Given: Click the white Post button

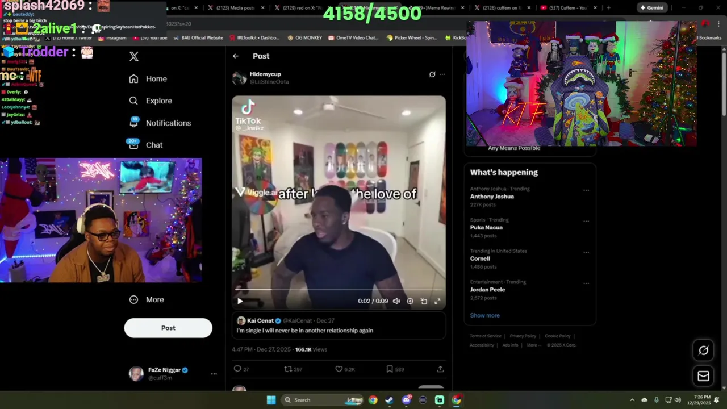Looking at the screenshot, I should coord(168,328).
